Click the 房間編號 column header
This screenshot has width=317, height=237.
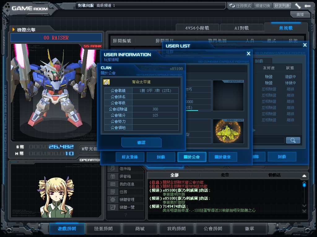pyautogui.click(x=122, y=41)
